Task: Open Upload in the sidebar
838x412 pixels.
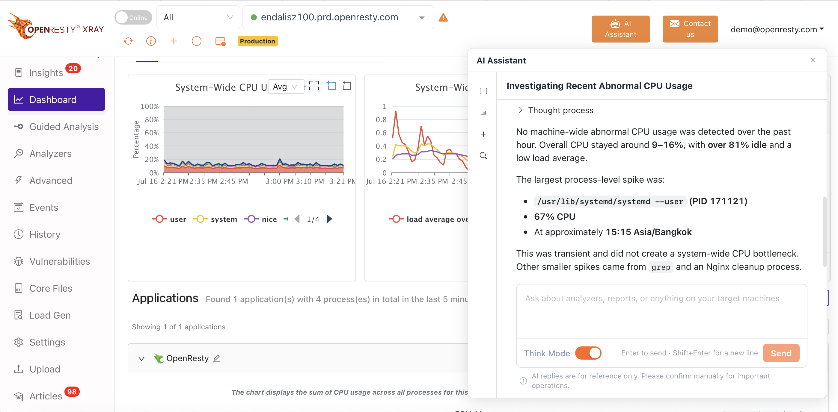Action: (x=56, y=369)
